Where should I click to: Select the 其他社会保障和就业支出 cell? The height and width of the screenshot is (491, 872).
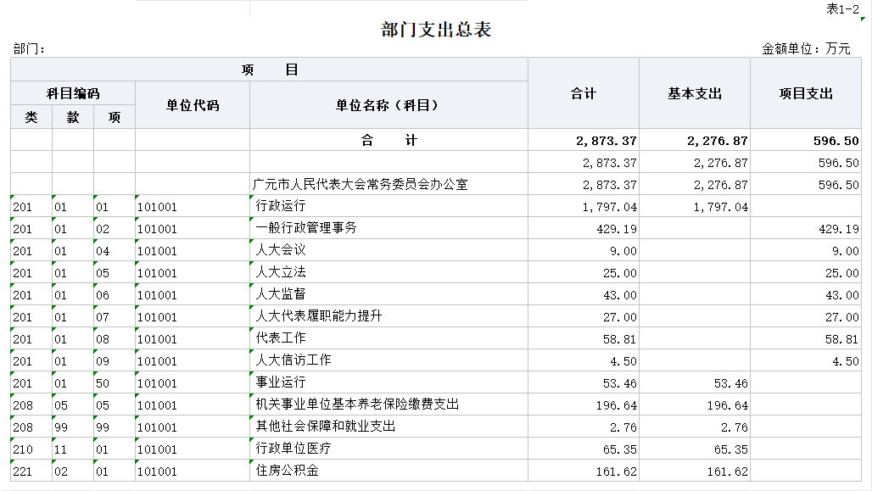tap(326, 427)
